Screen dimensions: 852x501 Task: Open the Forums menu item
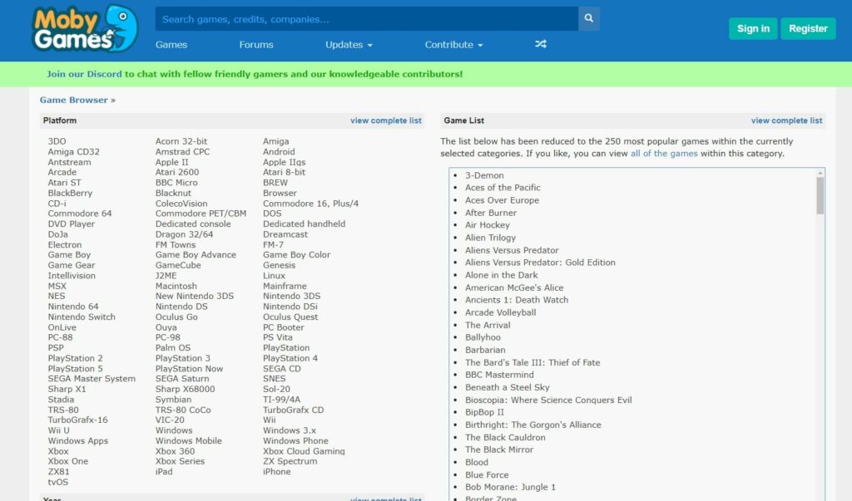coord(256,45)
